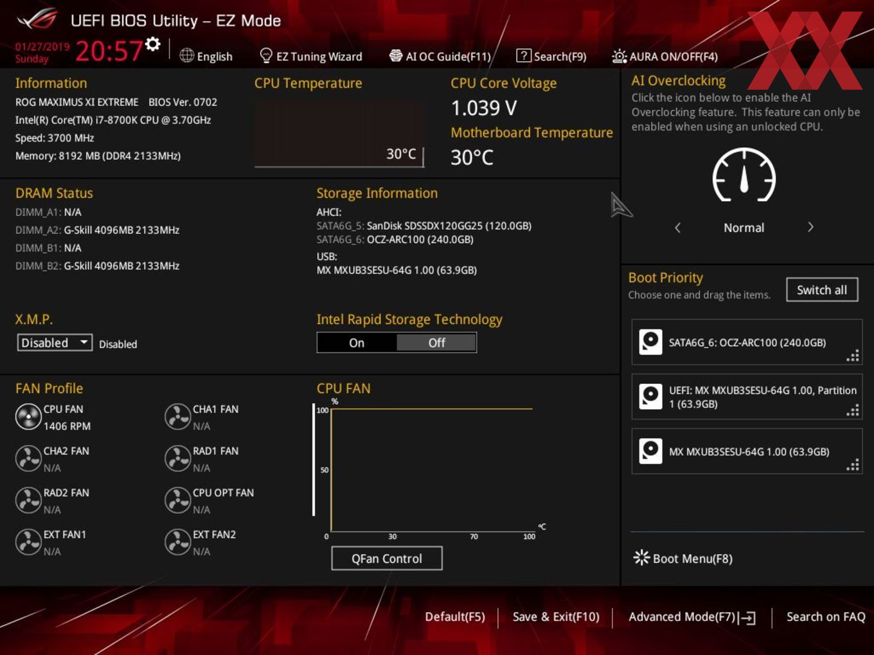The height and width of the screenshot is (655, 874).
Task: Click Switch all boot priority button
Action: [822, 290]
